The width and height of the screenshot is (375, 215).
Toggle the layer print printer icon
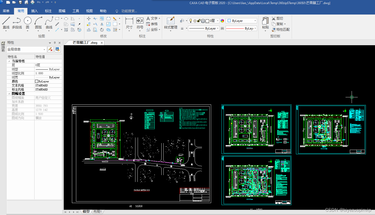(203, 21)
